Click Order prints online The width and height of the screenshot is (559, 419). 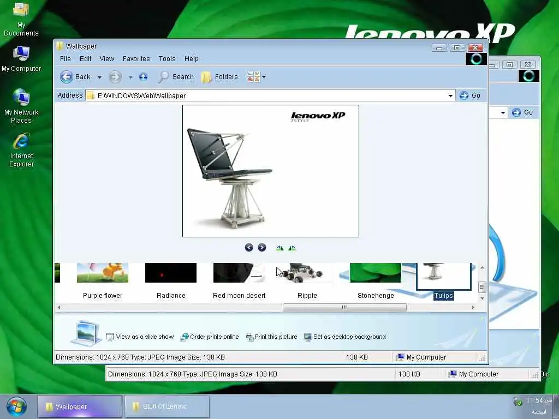[209, 337]
